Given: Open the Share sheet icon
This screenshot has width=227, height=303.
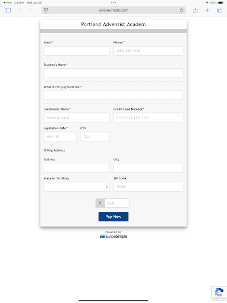Looking at the screenshot, I should pyautogui.click(x=195, y=10).
